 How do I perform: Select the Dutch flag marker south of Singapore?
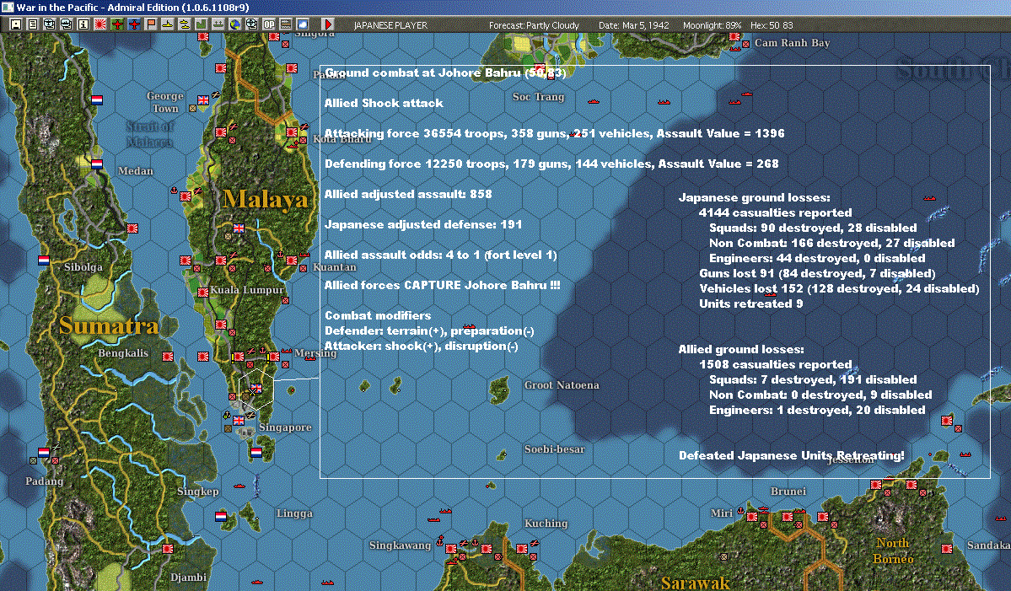click(x=256, y=452)
